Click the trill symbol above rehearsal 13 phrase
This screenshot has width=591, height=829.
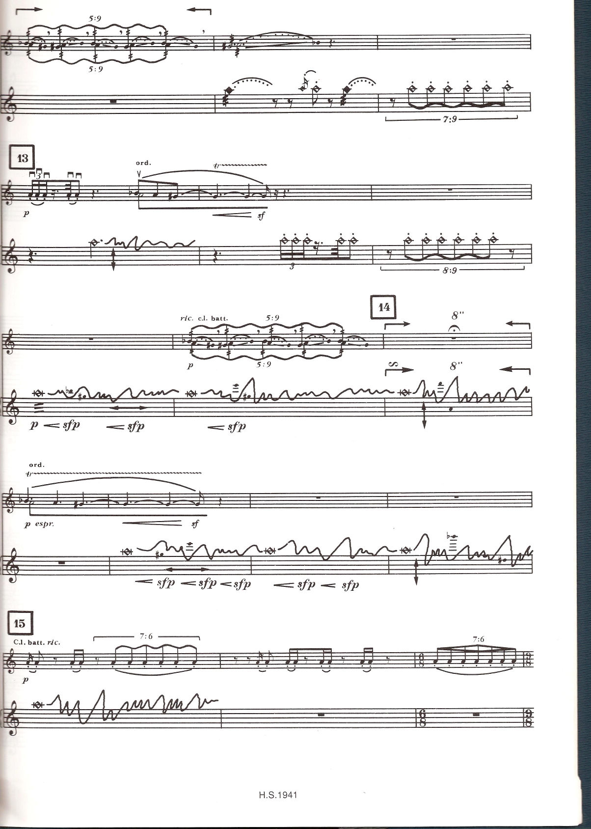[217, 166]
